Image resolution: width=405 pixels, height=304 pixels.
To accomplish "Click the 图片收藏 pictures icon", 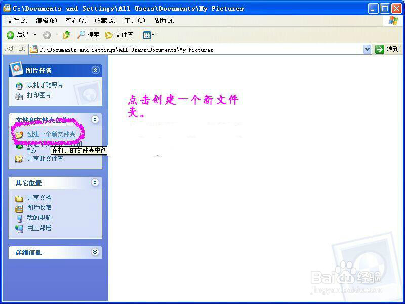I will coord(19,208).
